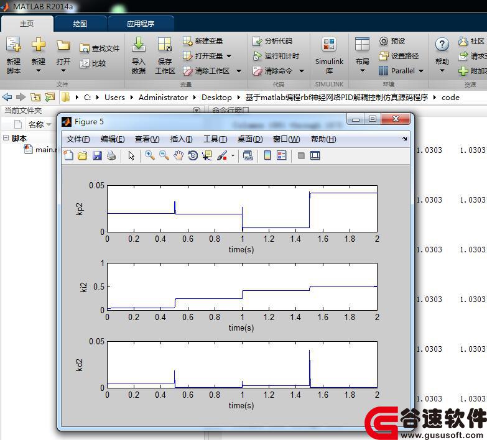Collapse the Scripts (脚本) tree group

[x=6, y=137]
